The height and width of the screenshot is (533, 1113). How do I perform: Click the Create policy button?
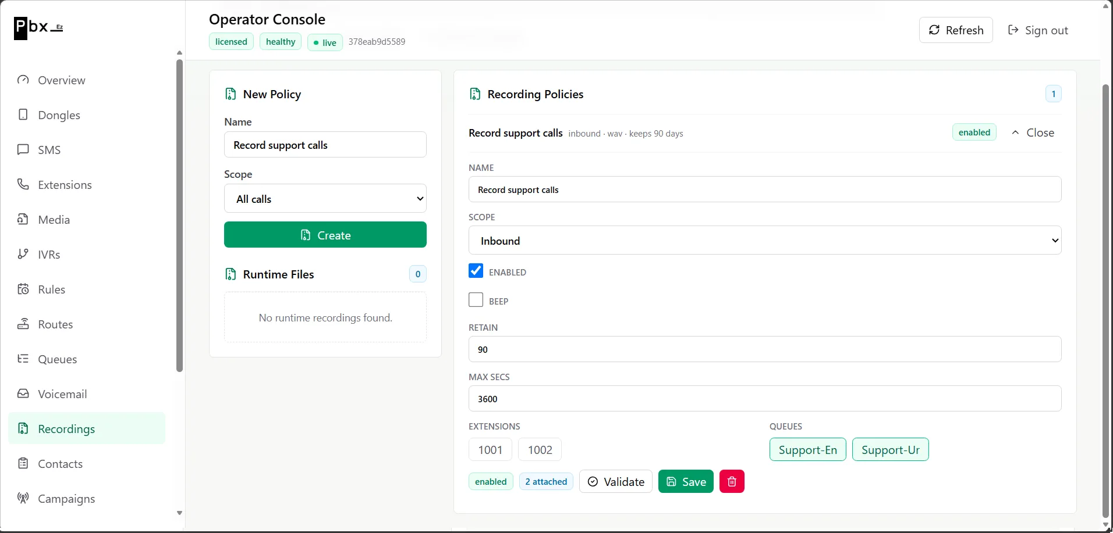325,235
